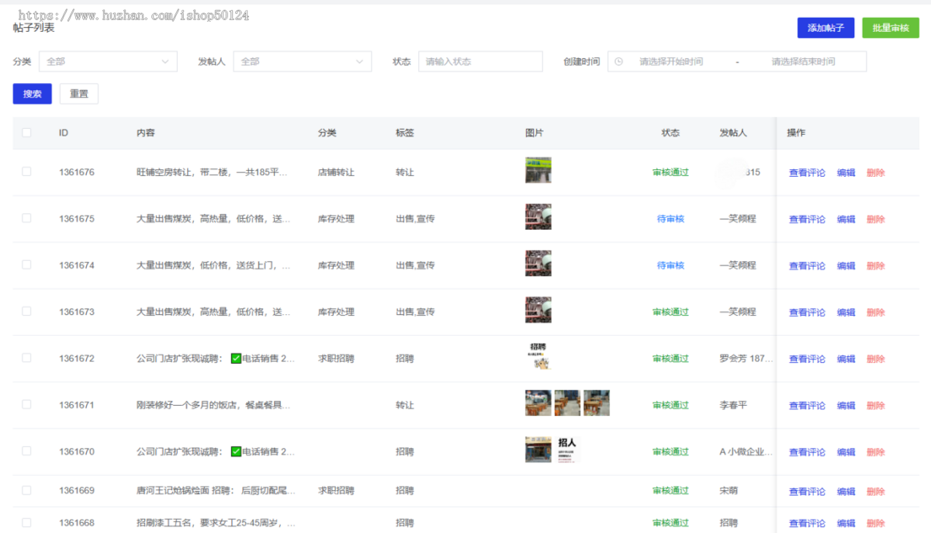Click 编辑 for post 1361674
Viewport: 931px width, 533px height.
(846, 265)
